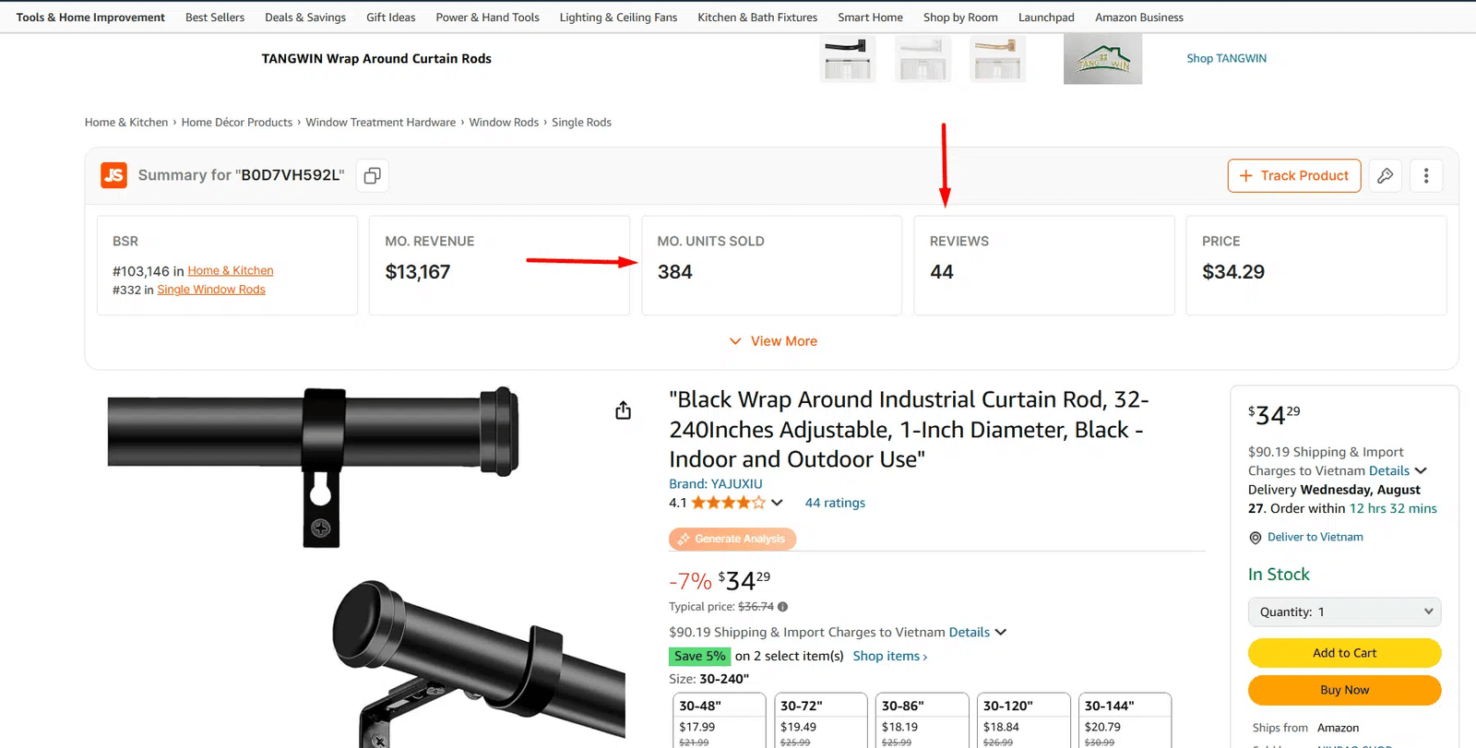This screenshot has height=748, width=1476.
Task: Click the Add to Cart button
Action: [x=1344, y=653]
